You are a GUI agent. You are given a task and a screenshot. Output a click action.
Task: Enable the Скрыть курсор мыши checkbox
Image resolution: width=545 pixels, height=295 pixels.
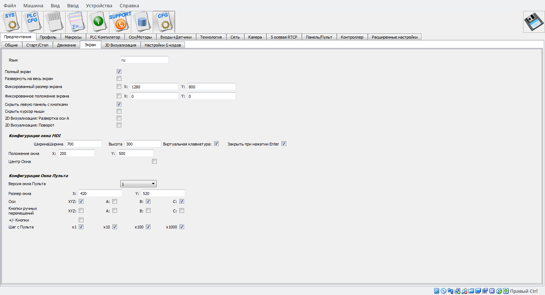119,111
